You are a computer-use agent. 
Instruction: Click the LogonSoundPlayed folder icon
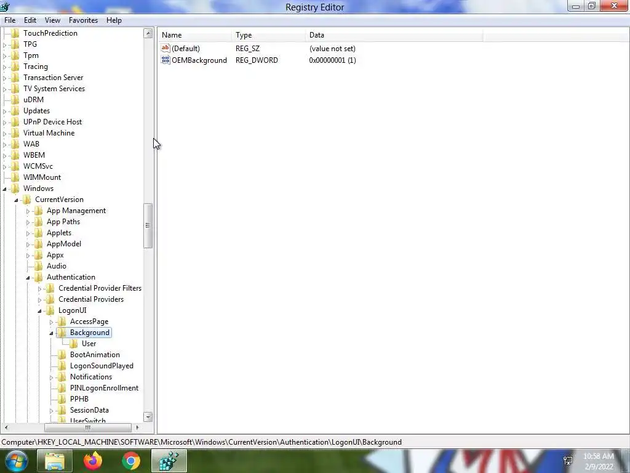[62, 366]
